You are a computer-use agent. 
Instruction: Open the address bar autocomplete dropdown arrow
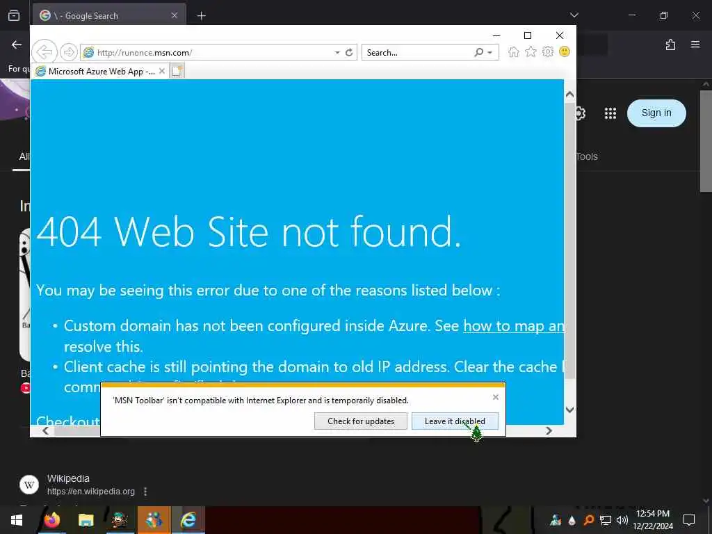coord(337,53)
